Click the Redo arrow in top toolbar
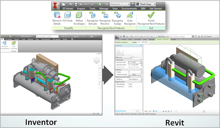This screenshot has height=128, width=220. pos(86,4)
